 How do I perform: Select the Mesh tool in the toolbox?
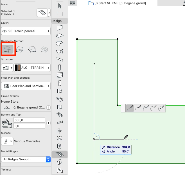point(60,154)
